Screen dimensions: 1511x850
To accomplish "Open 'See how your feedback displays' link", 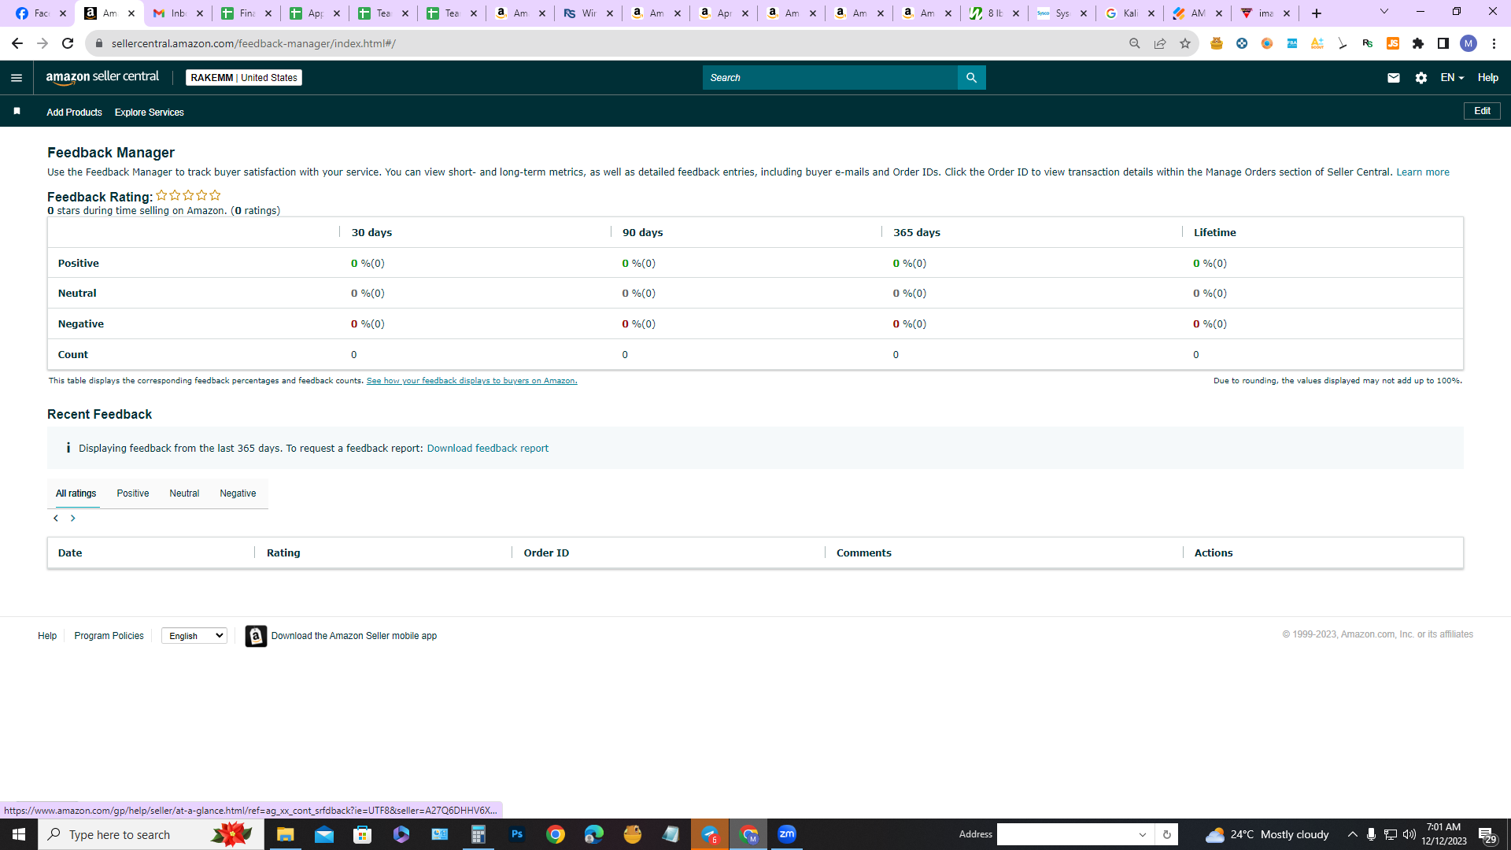I will coord(472,381).
